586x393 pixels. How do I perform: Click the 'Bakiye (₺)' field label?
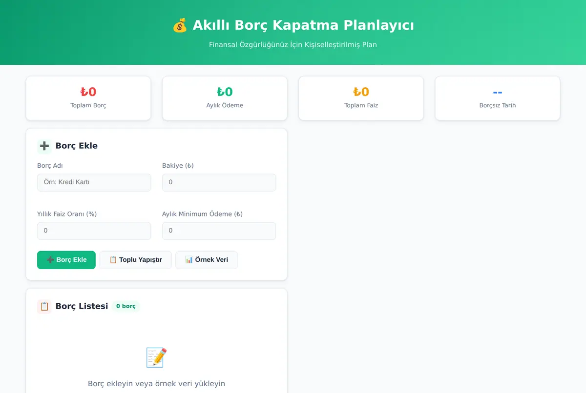(178, 166)
